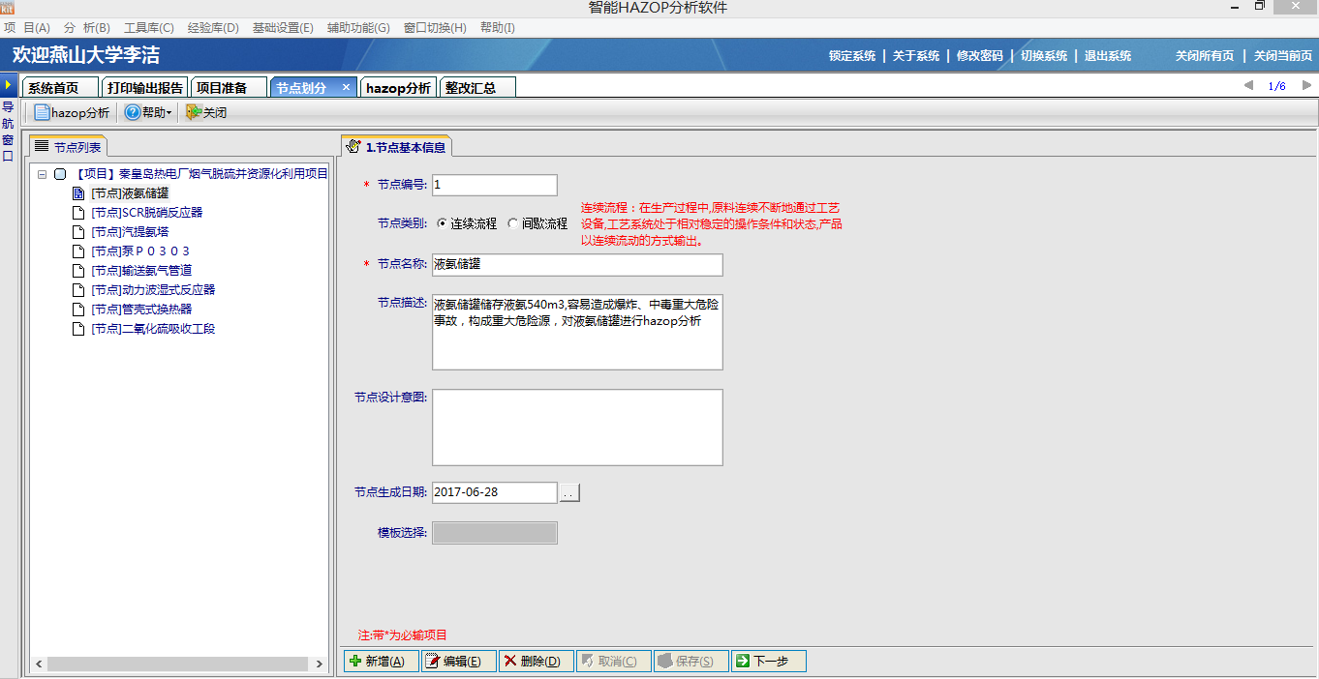Click the 管壳式换热器 node page icon
Screen dimensions: 1319x679
point(79,310)
